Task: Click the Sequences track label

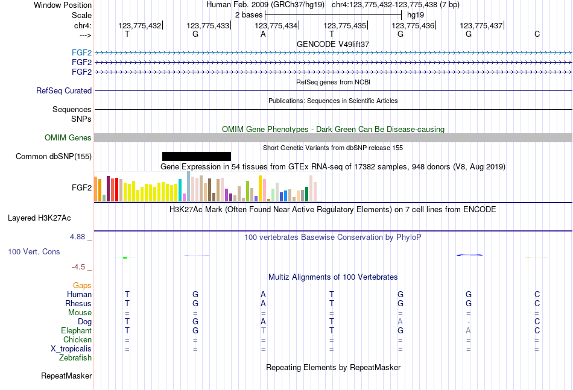Action: tap(72, 109)
